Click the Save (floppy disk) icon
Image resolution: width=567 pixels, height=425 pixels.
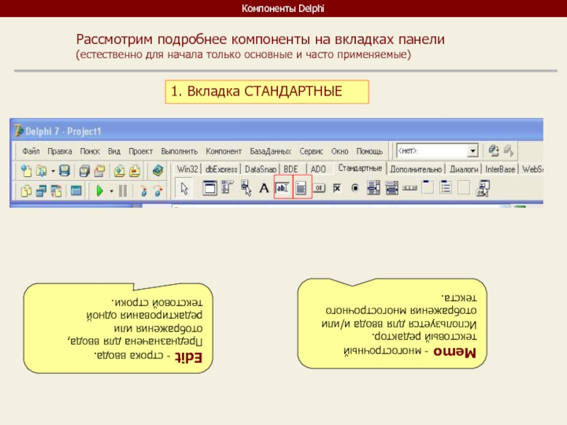click(x=64, y=170)
